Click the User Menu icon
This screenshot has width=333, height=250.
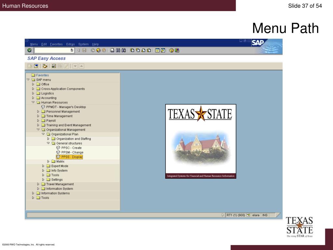pos(30,66)
